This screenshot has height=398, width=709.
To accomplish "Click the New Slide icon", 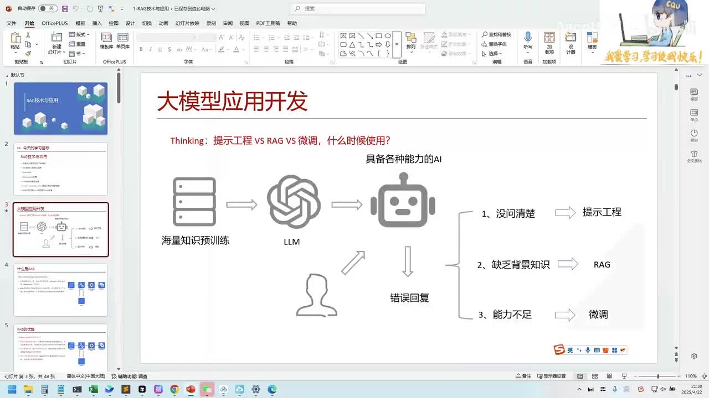I will [x=56, y=38].
